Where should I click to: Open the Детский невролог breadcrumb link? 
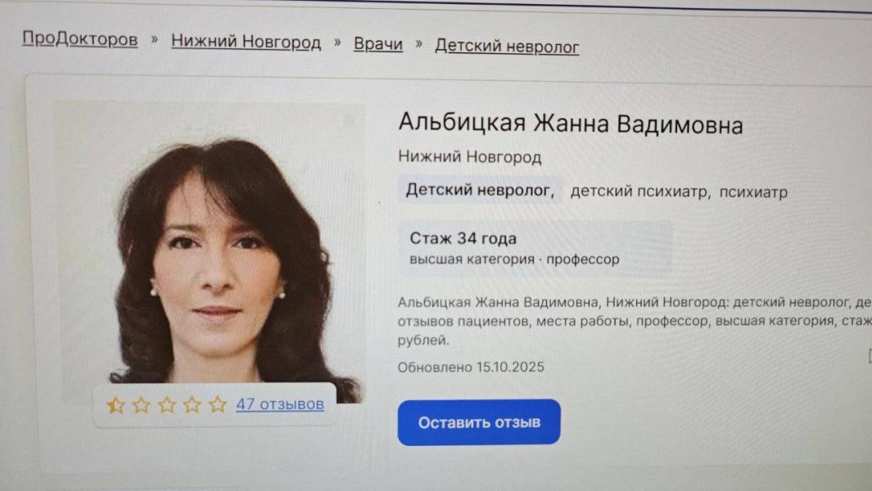coord(507,46)
